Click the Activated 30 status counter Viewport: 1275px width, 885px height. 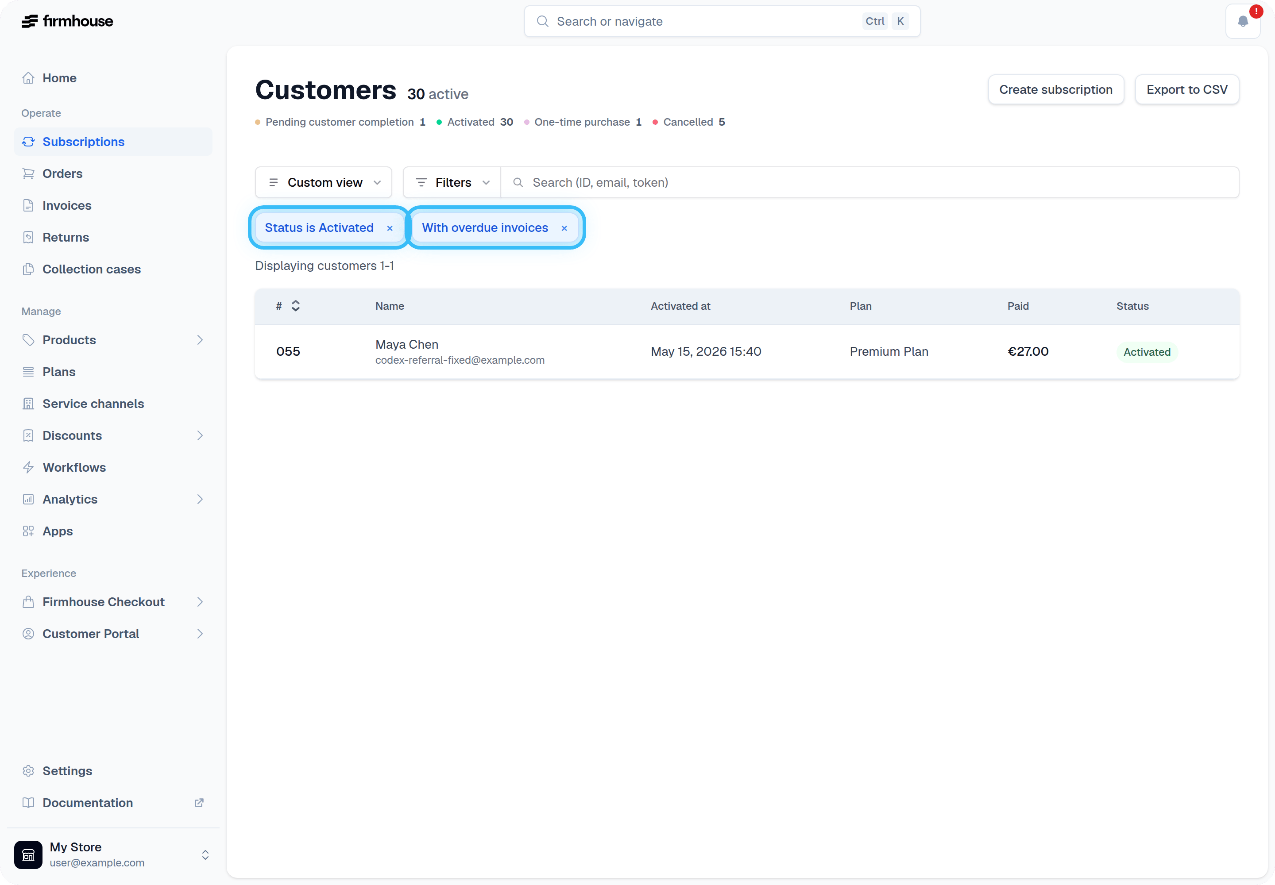coord(475,122)
